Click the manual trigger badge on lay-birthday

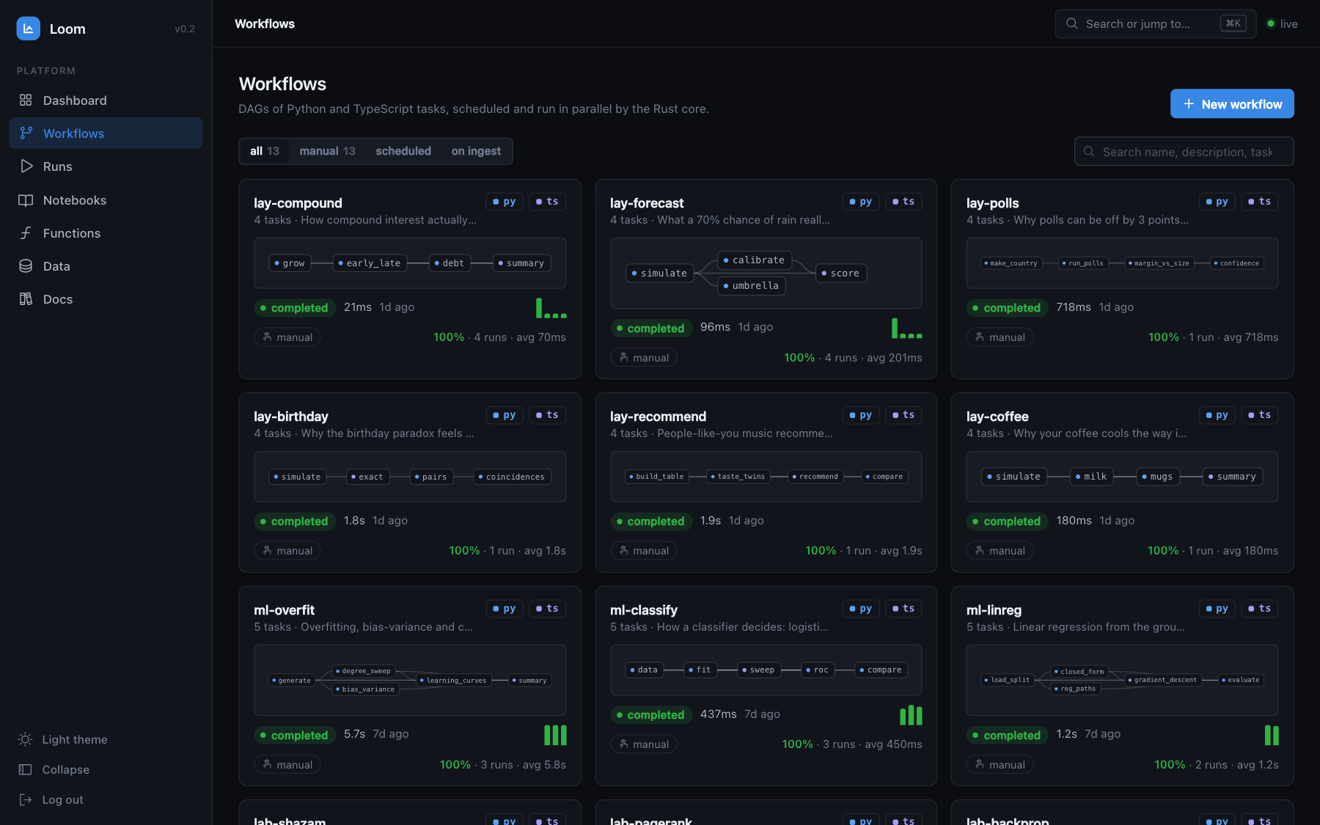click(287, 551)
